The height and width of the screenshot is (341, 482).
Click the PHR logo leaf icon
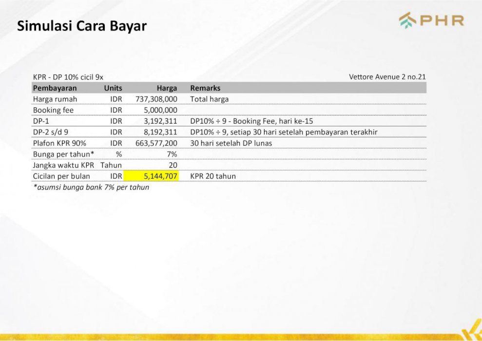point(406,20)
